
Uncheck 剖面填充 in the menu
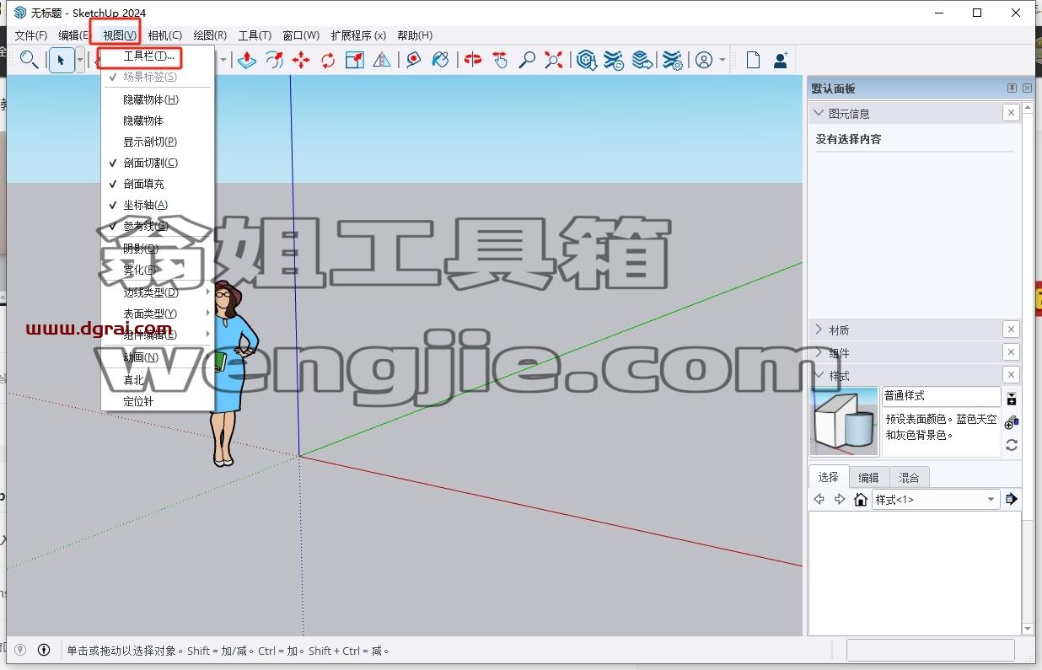157,184
